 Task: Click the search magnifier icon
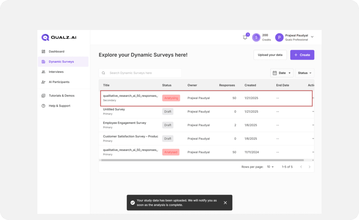coord(103,73)
